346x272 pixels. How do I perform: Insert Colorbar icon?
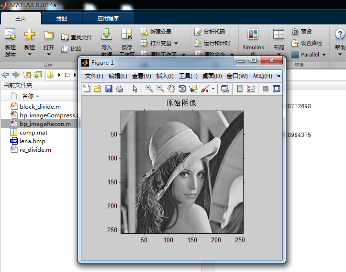(x=240, y=89)
